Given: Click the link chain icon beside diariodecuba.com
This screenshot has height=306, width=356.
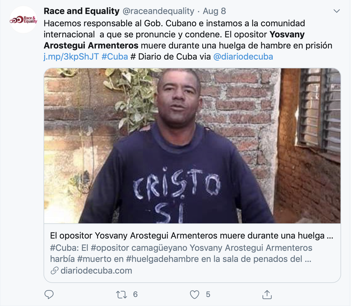Looking at the screenshot, I should click(x=54, y=271).
